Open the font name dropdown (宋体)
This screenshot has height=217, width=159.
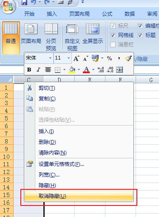[50, 58]
